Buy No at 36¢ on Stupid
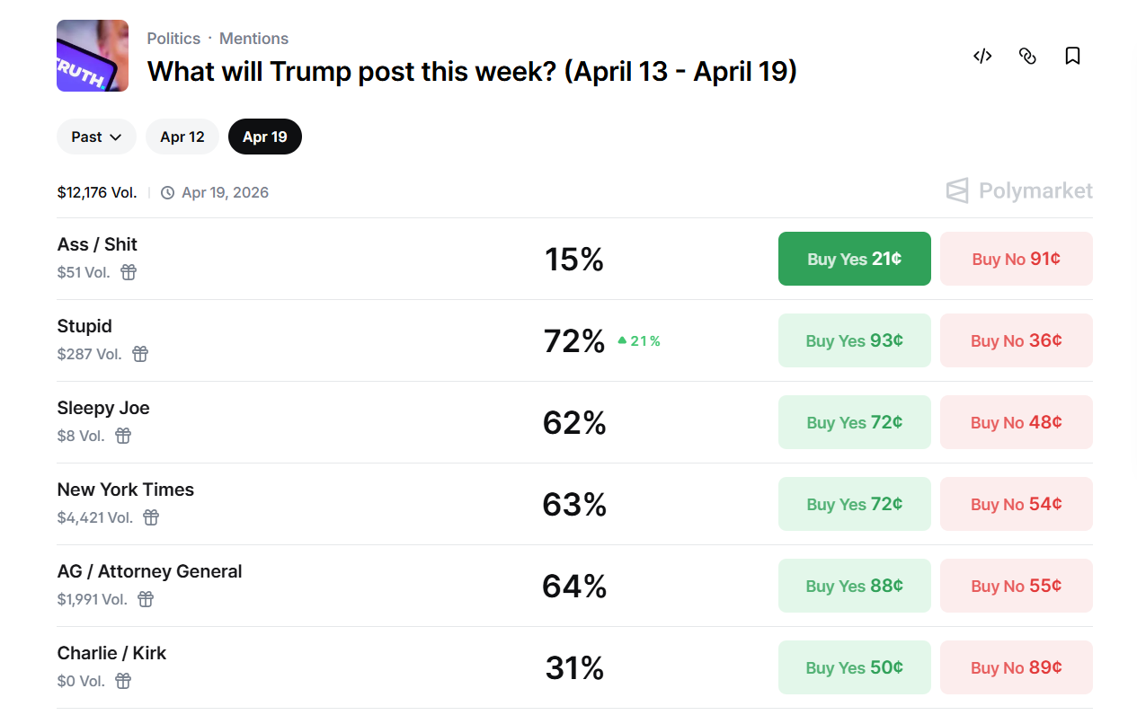Image resolution: width=1137 pixels, height=715 pixels. click(x=1016, y=340)
